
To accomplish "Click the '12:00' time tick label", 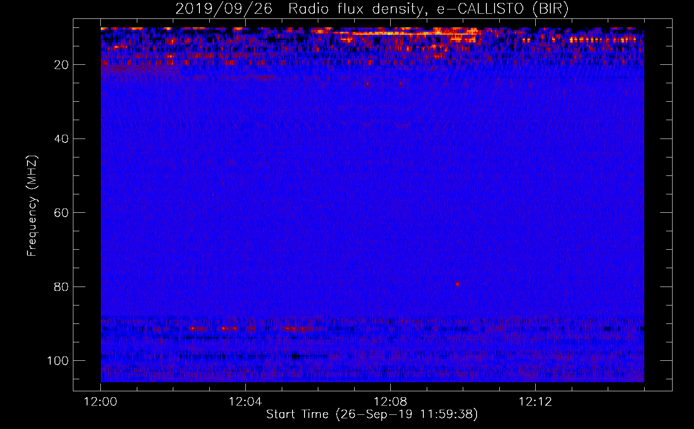I will pos(101,402).
